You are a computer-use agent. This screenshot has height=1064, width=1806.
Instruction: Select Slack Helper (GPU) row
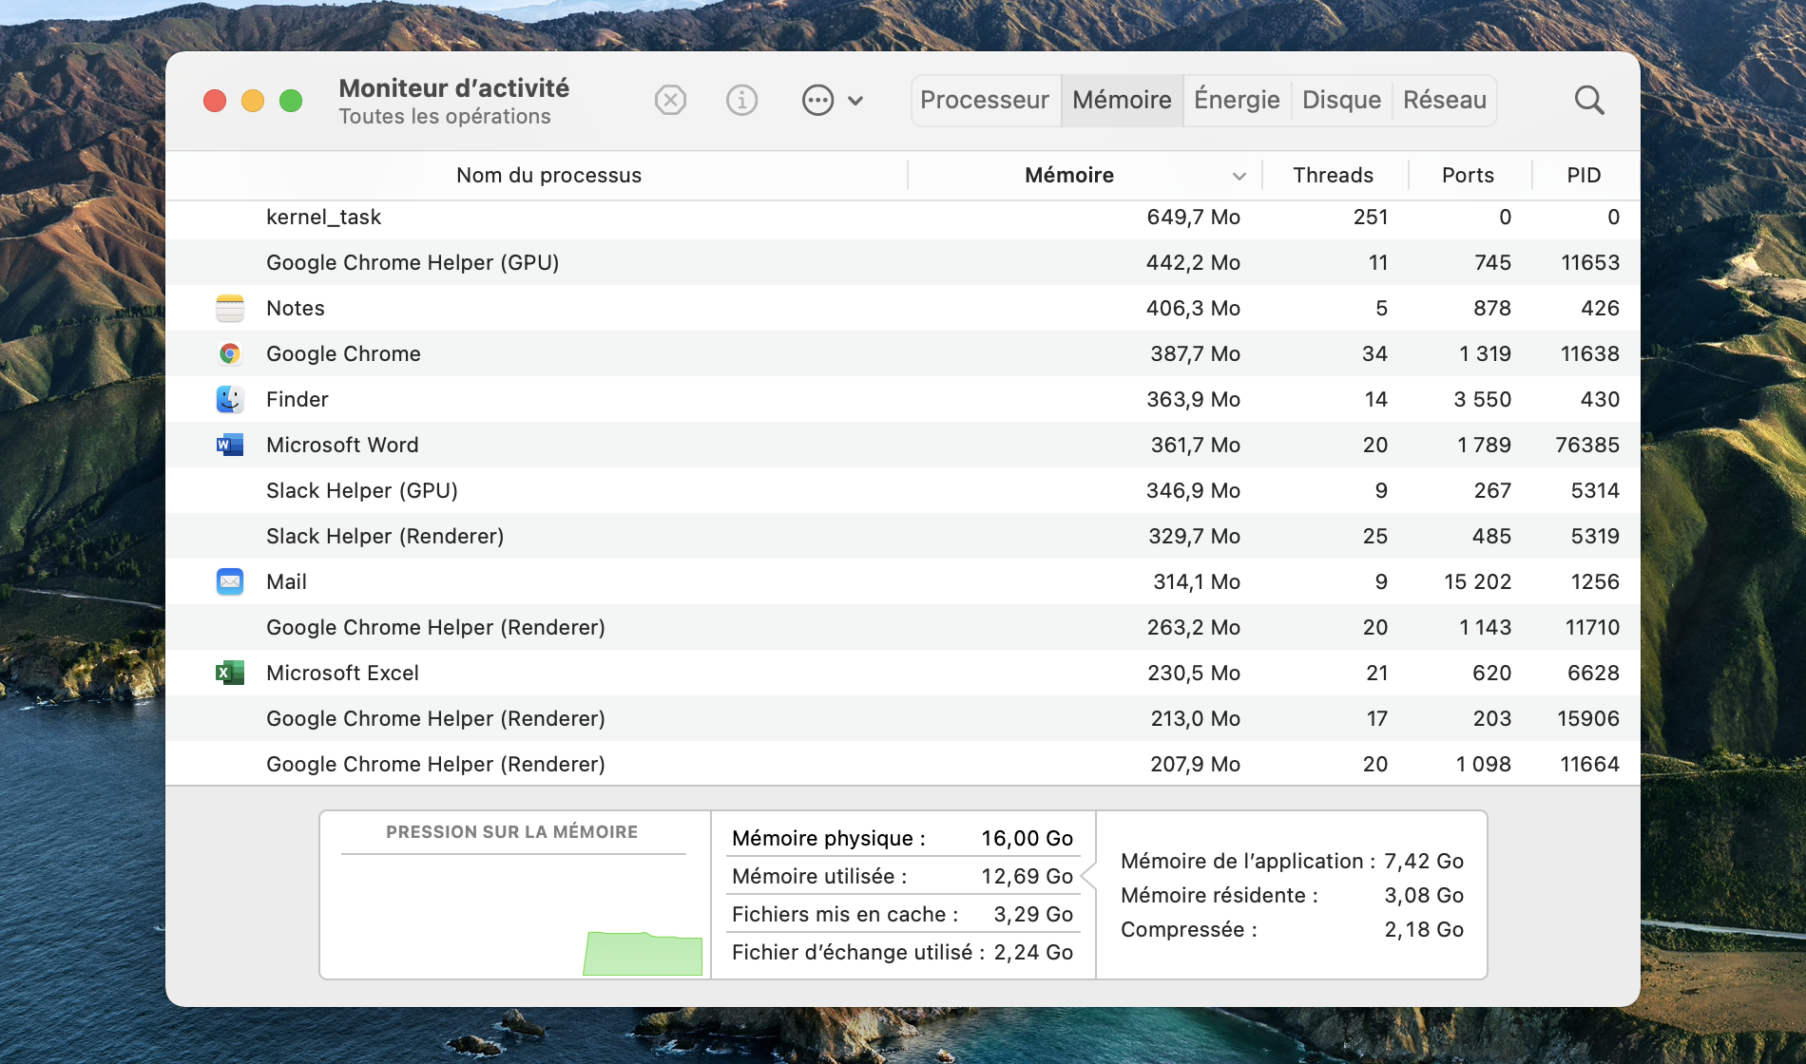point(903,490)
